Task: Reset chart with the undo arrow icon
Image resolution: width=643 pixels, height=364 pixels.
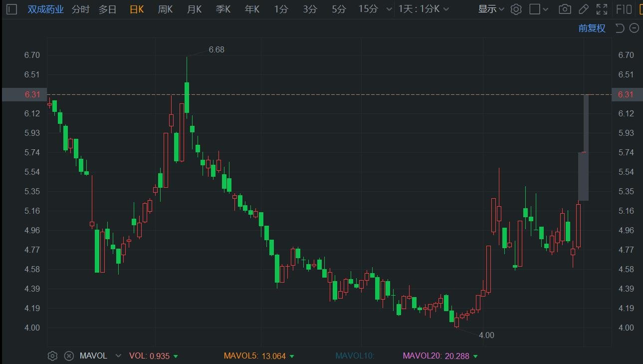Action: [x=620, y=28]
